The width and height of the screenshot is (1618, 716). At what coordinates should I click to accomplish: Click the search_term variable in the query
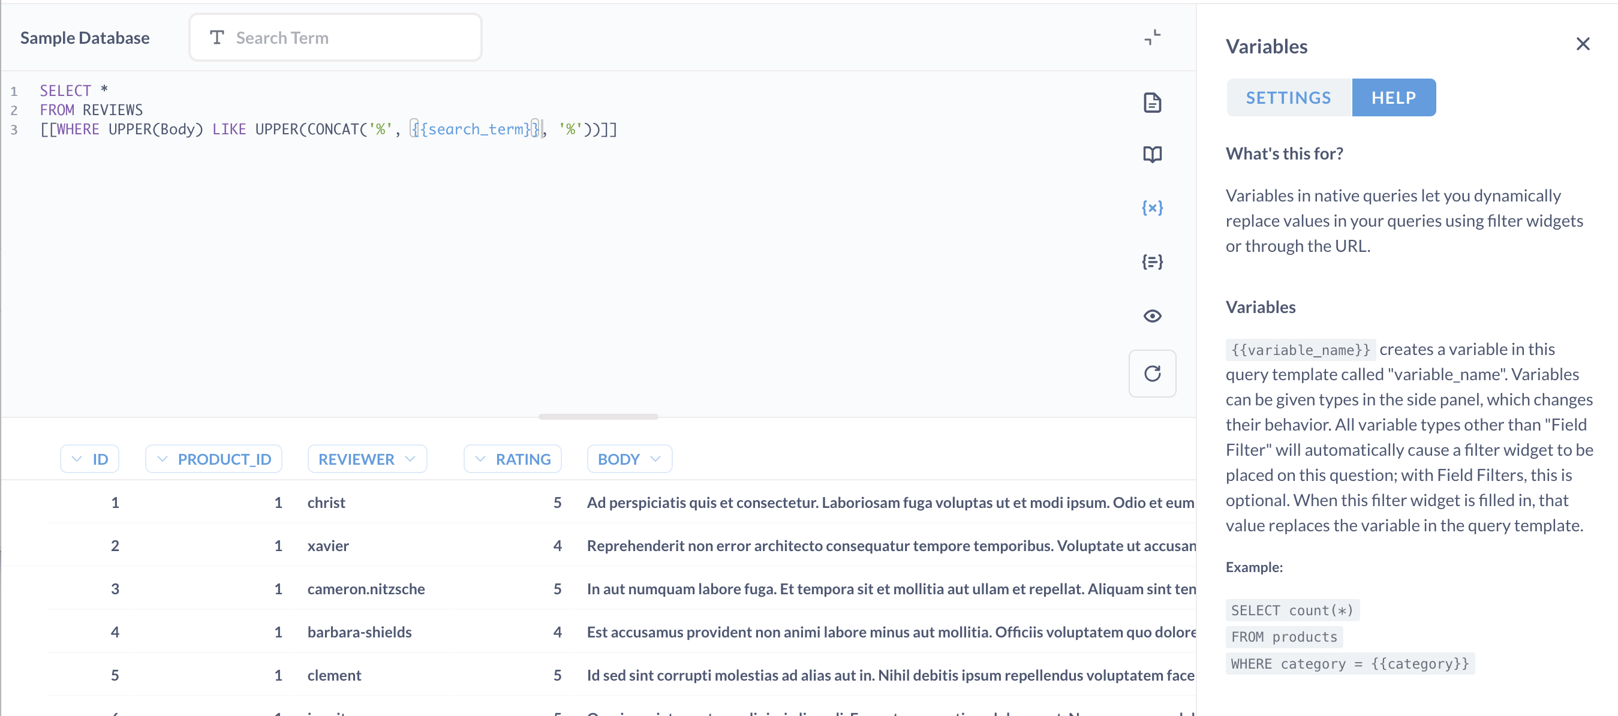click(474, 130)
